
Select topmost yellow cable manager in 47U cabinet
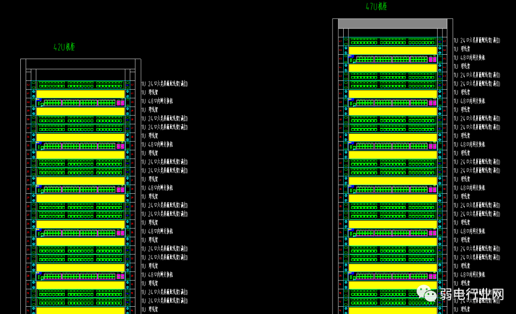(x=393, y=50)
